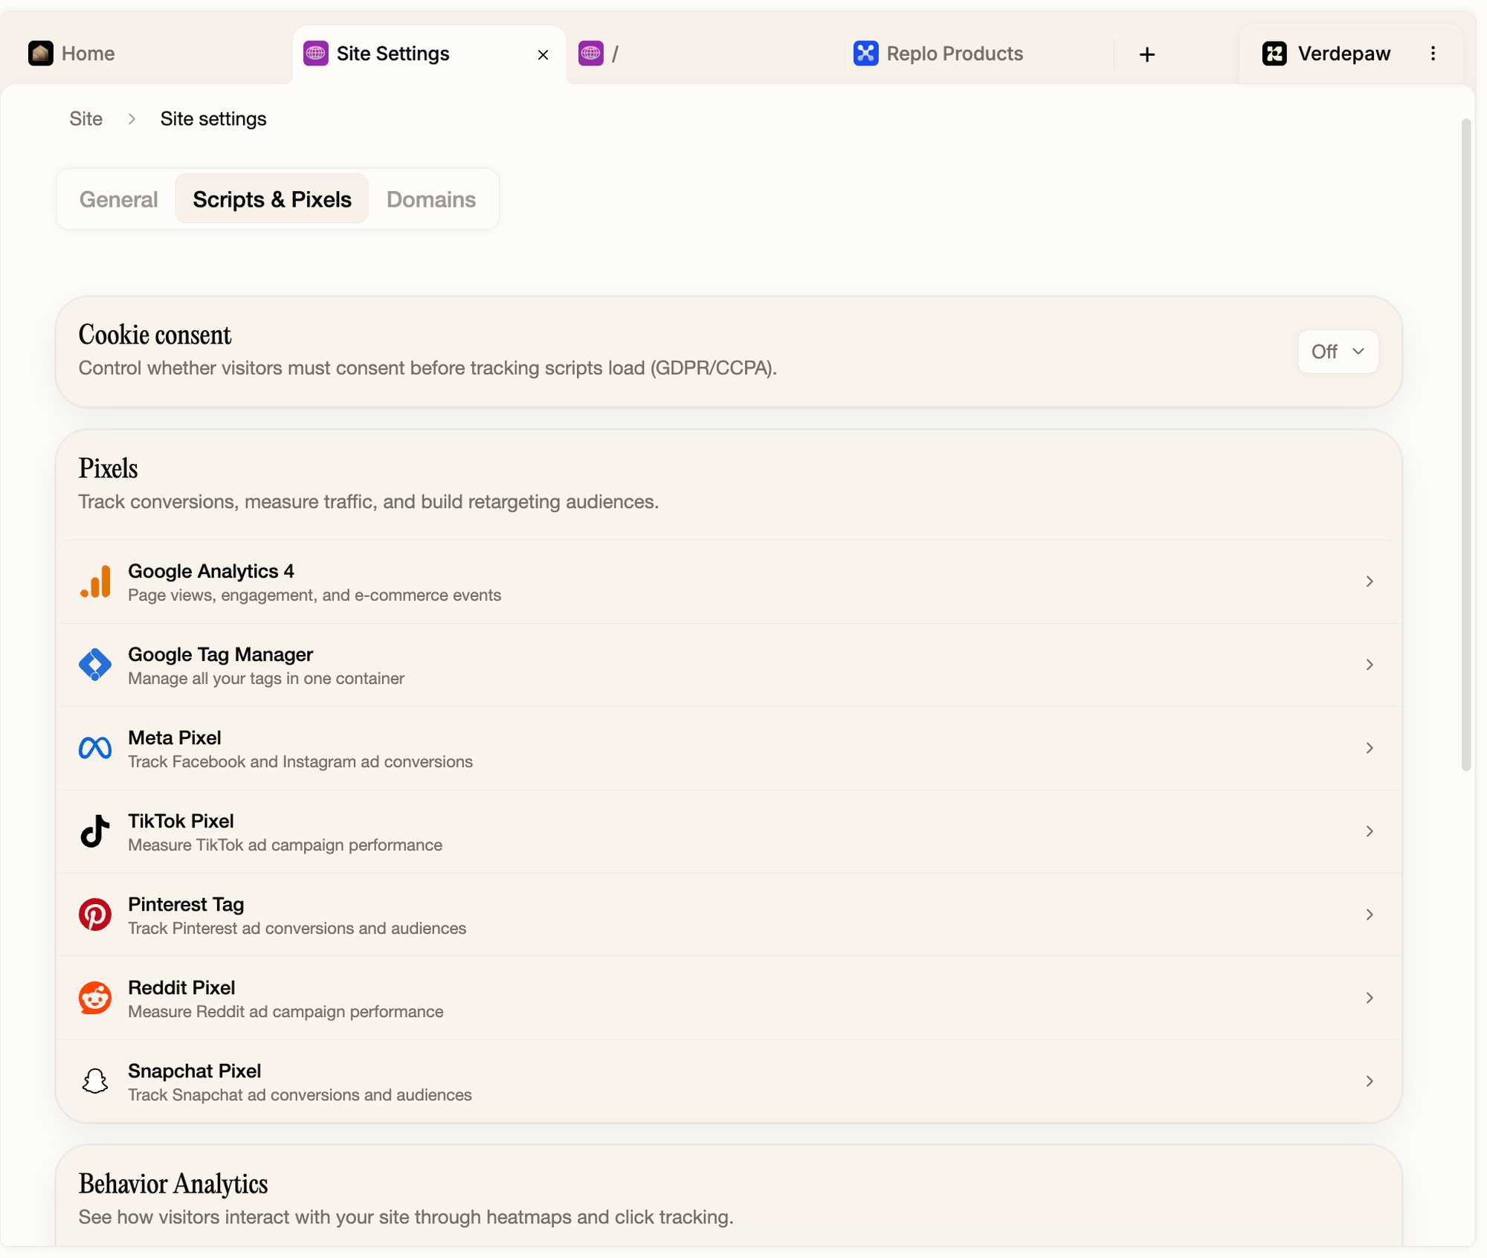Click the Behavior Analytics heading
The image size is (1487, 1258).
tap(173, 1184)
